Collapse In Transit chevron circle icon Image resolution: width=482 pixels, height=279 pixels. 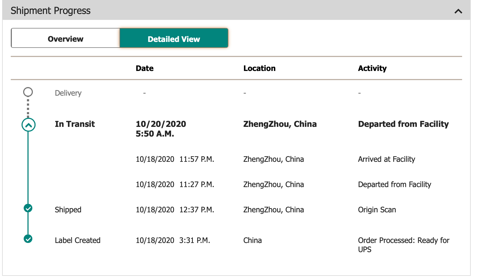coord(28,125)
